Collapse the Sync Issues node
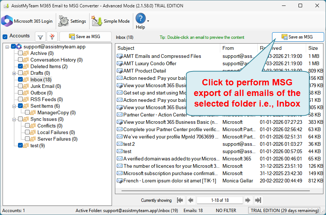326x215 pixels. coord(14,119)
